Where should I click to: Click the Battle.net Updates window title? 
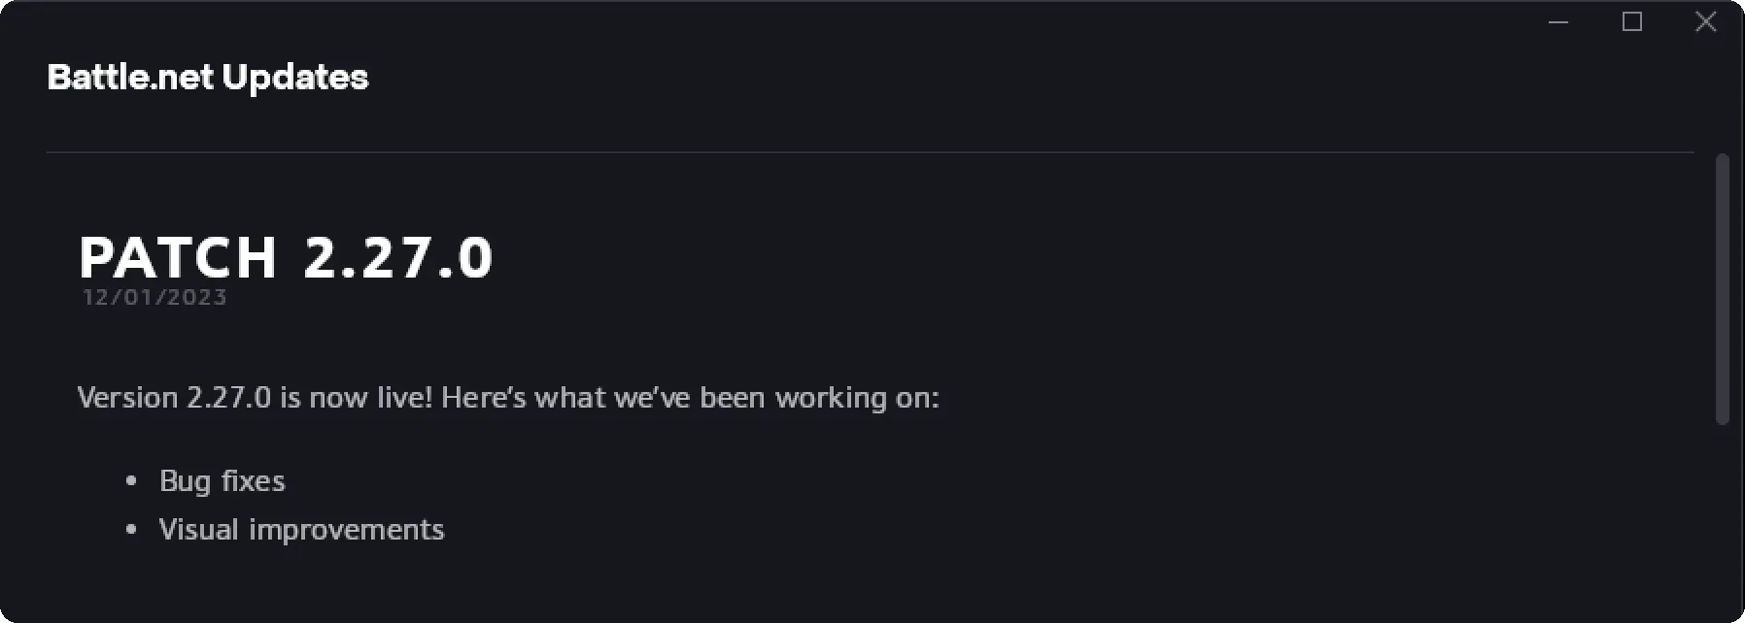click(208, 78)
